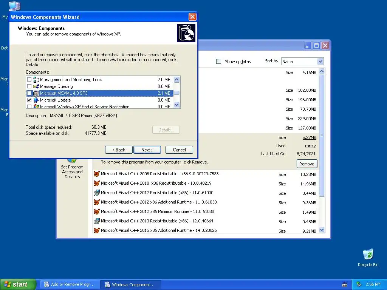The height and width of the screenshot is (290, 387).
Task: Click the Management and Monitoring Tools icon
Action: click(36, 80)
